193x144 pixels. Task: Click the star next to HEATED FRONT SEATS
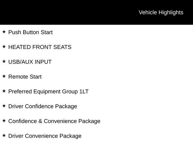(x=4, y=46)
